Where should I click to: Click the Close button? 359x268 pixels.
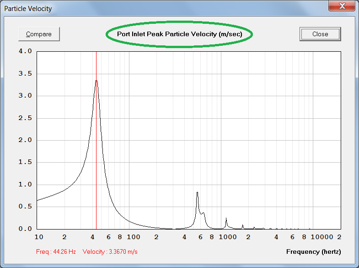320,34
